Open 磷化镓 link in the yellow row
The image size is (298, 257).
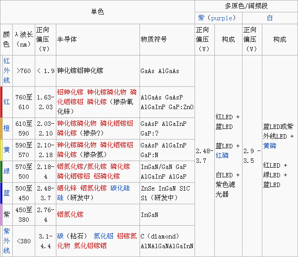(x=67, y=154)
